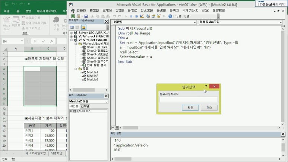Close the Immediate window pane

point(283,134)
